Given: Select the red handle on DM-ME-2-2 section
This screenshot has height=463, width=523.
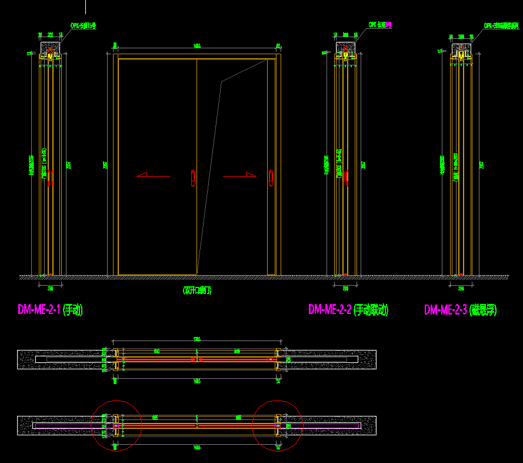Looking at the screenshot, I should click(345, 178).
